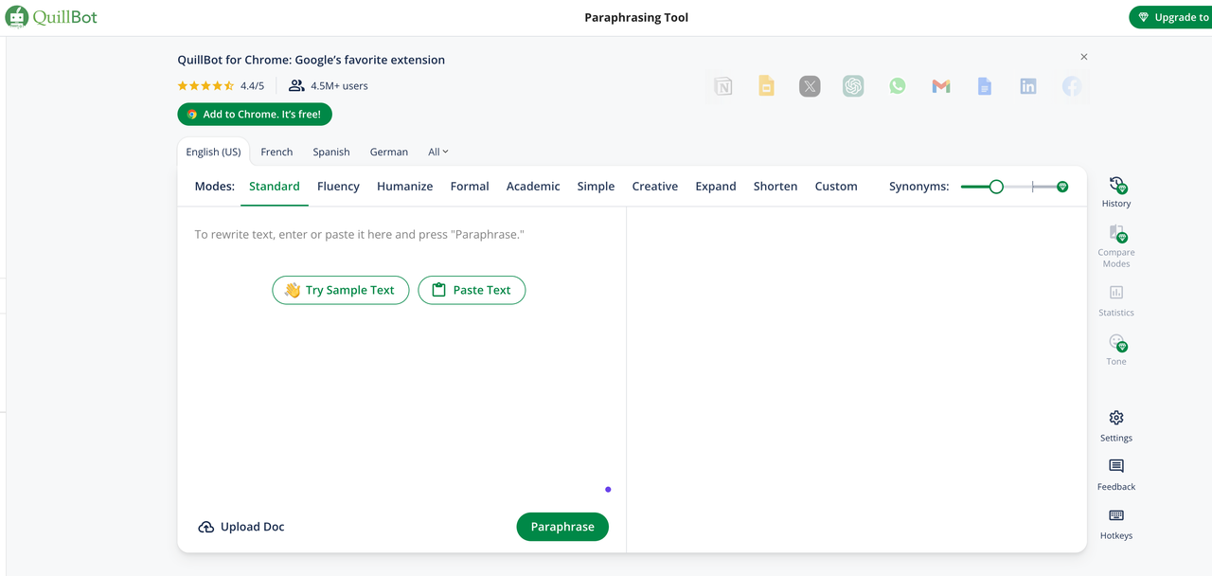Select the Standard mode
The width and height of the screenshot is (1212, 576).
tap(275, 187)
